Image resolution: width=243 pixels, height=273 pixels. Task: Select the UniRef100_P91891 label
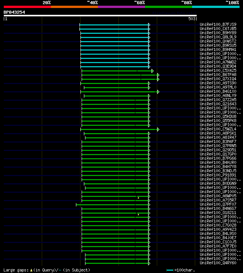pos(218,175)
